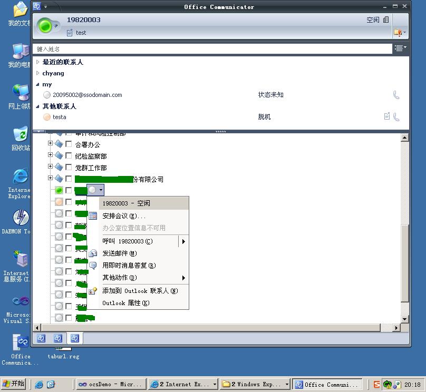426x392 pixels.
Task: Click the personal note icon beside test
Action: pyautogui.click(x=70, y=33)
